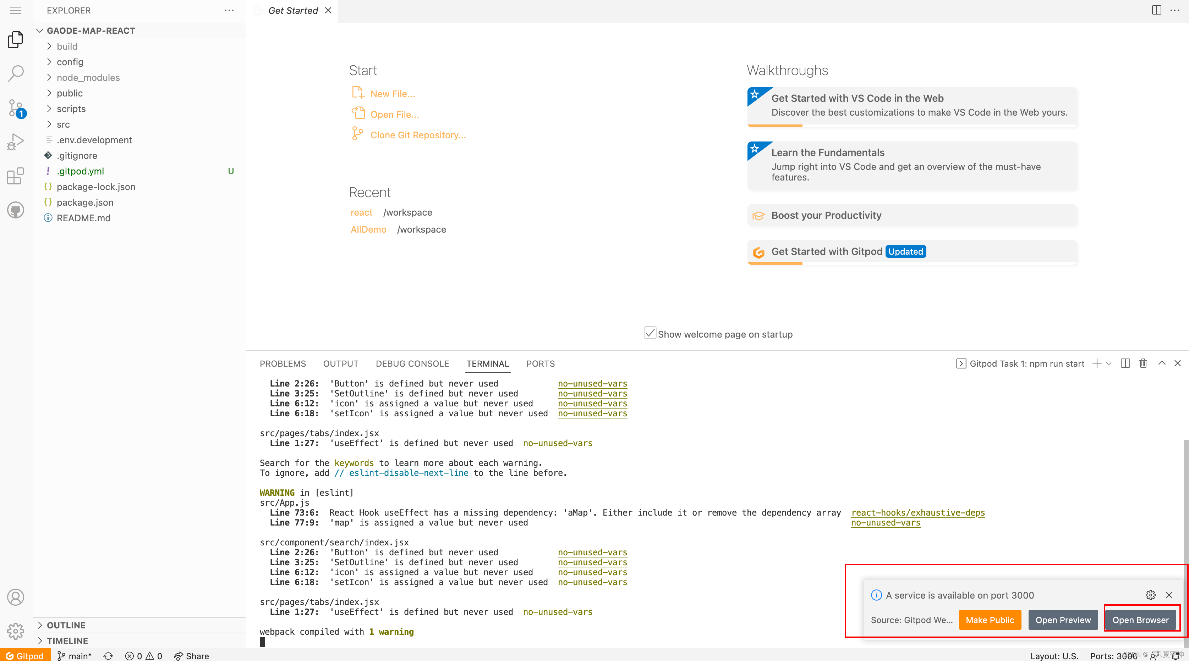Open Learn the Fundamentals walkthrough
Image resolution: width=1189 pixels, height=661 pixels.
click(912, 165)
